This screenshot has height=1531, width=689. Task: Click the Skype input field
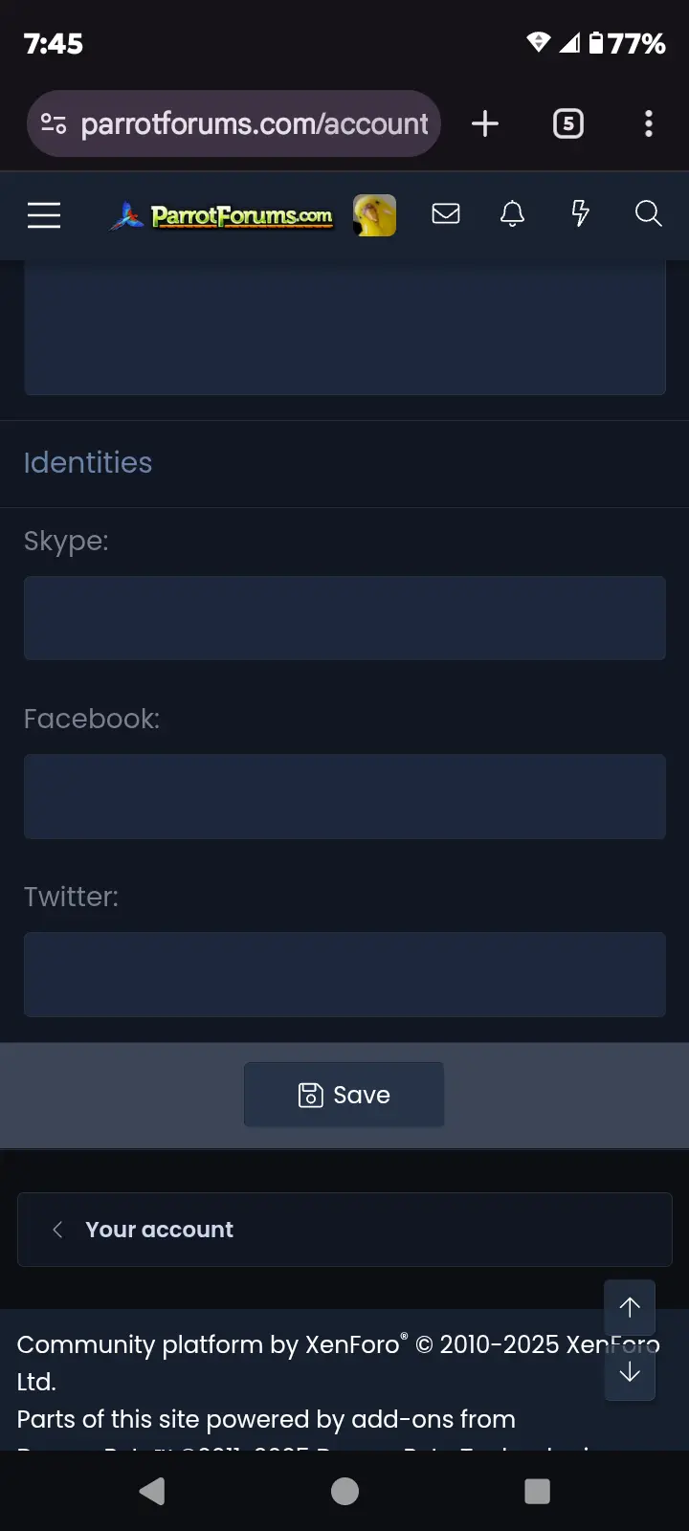pos(344,618)
